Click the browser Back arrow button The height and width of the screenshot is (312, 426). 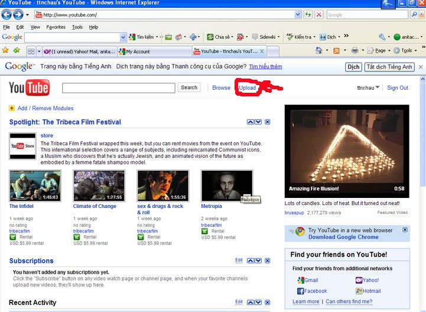[6, 14]
